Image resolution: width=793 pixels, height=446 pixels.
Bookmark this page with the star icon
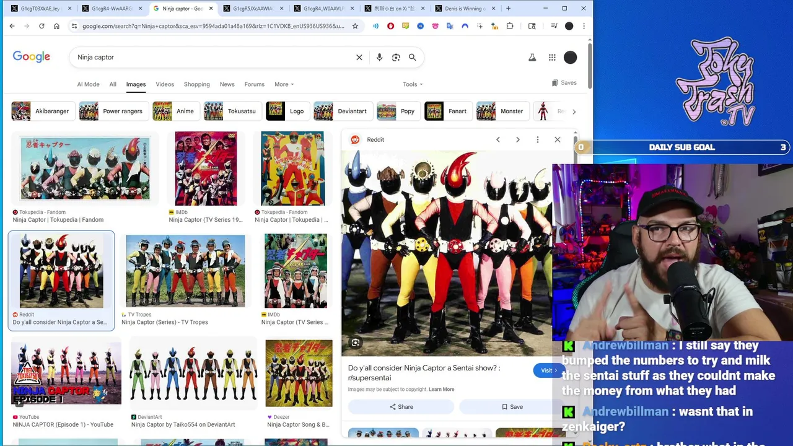click(355, 26)
